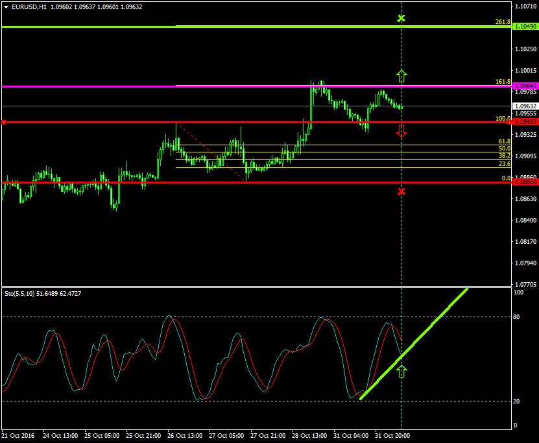The image size is (539, 443).
Task: Click the green X take-profit marker at top
Action: [401, 18]
